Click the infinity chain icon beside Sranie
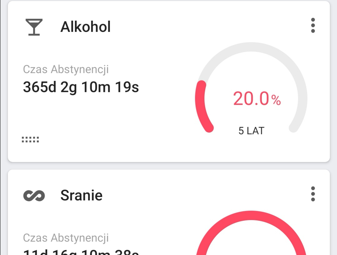 pyautogui.click(x=34, y=196)
